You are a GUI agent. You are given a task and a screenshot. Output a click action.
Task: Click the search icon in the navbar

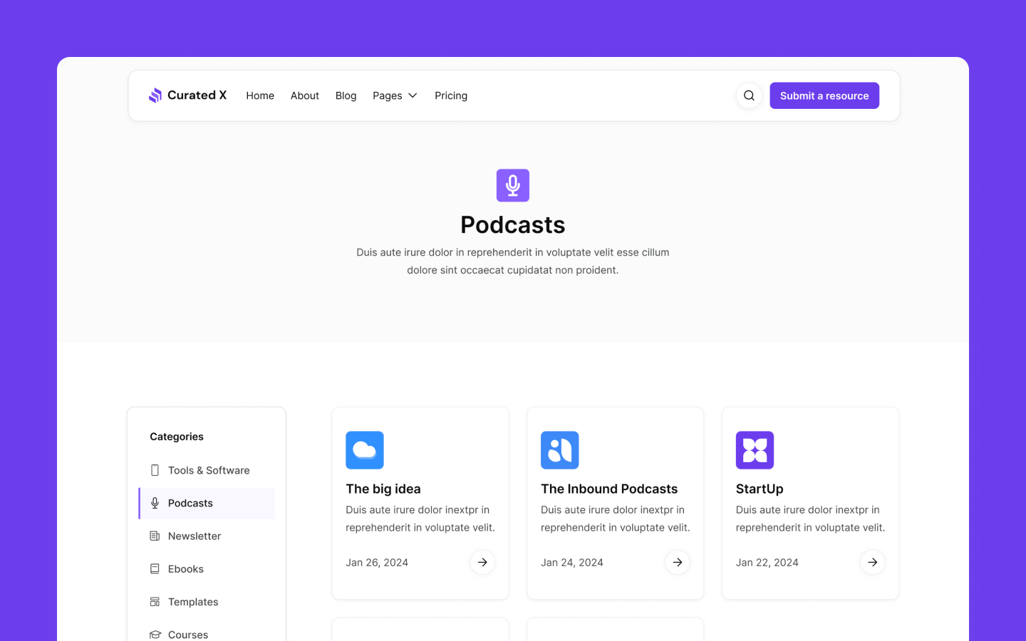749,95
